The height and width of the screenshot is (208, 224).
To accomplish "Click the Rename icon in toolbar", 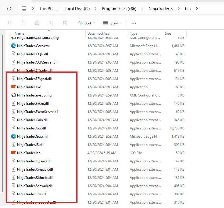I will 37,23.
